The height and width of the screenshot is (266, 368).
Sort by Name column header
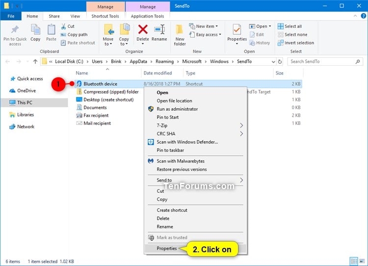tap(82, 73)
